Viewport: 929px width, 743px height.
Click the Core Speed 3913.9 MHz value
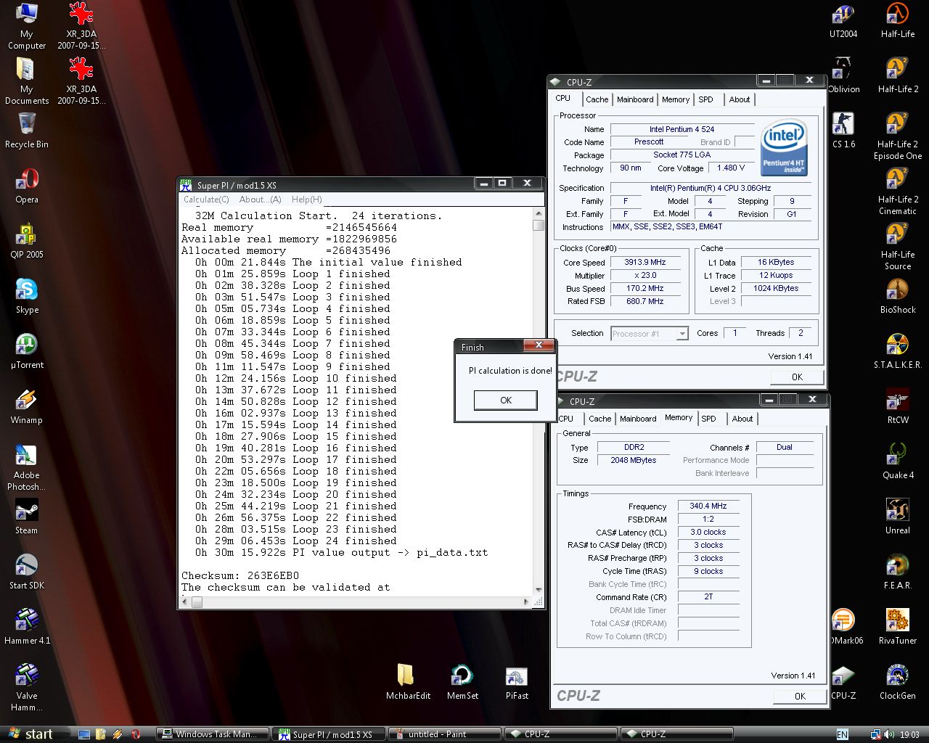644,263
